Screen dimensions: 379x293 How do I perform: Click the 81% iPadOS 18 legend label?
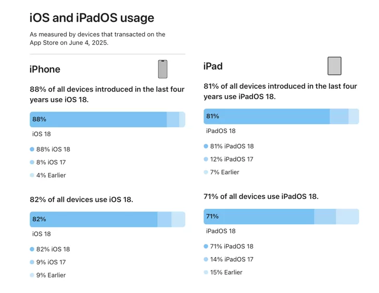click(232, 146)
